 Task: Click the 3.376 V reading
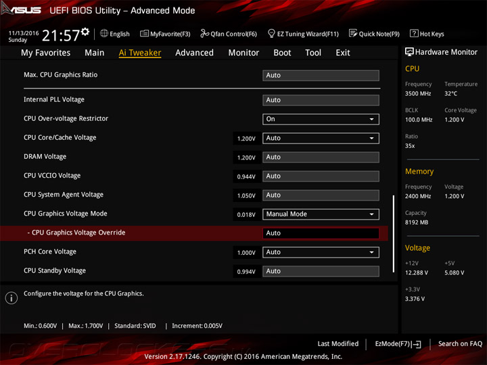(x=415, y=299)
